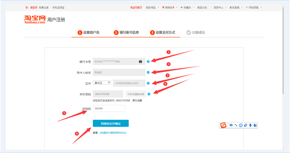Image resolution: width=290 pixels, height=153 pixels.
Task: Click the phone number field 18663700588
Action: pyautogui.click(x=108, y=94)
